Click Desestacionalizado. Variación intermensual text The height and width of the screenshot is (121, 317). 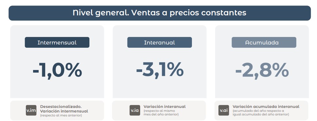click(64, 109)
